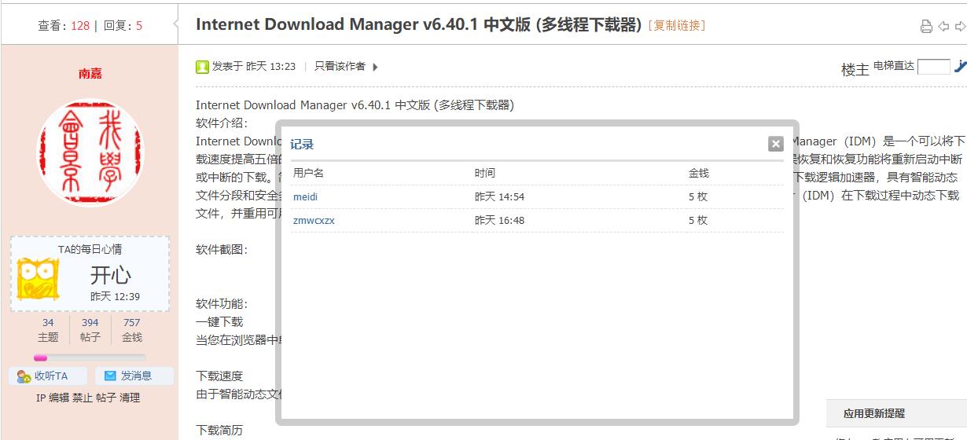Select the time cell 昨天 14:54
Screen dimensions: 967x440
(x=499, y=196)
